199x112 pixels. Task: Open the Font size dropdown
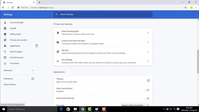coord(135,105)
